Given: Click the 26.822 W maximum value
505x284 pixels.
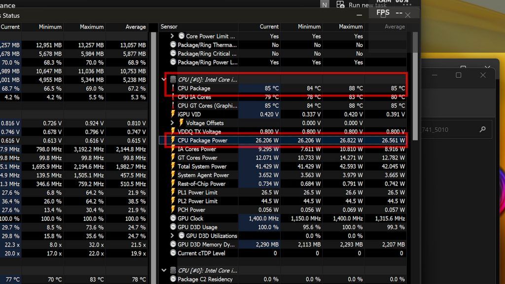Looking at the screenshot, I should coord(351,141).
